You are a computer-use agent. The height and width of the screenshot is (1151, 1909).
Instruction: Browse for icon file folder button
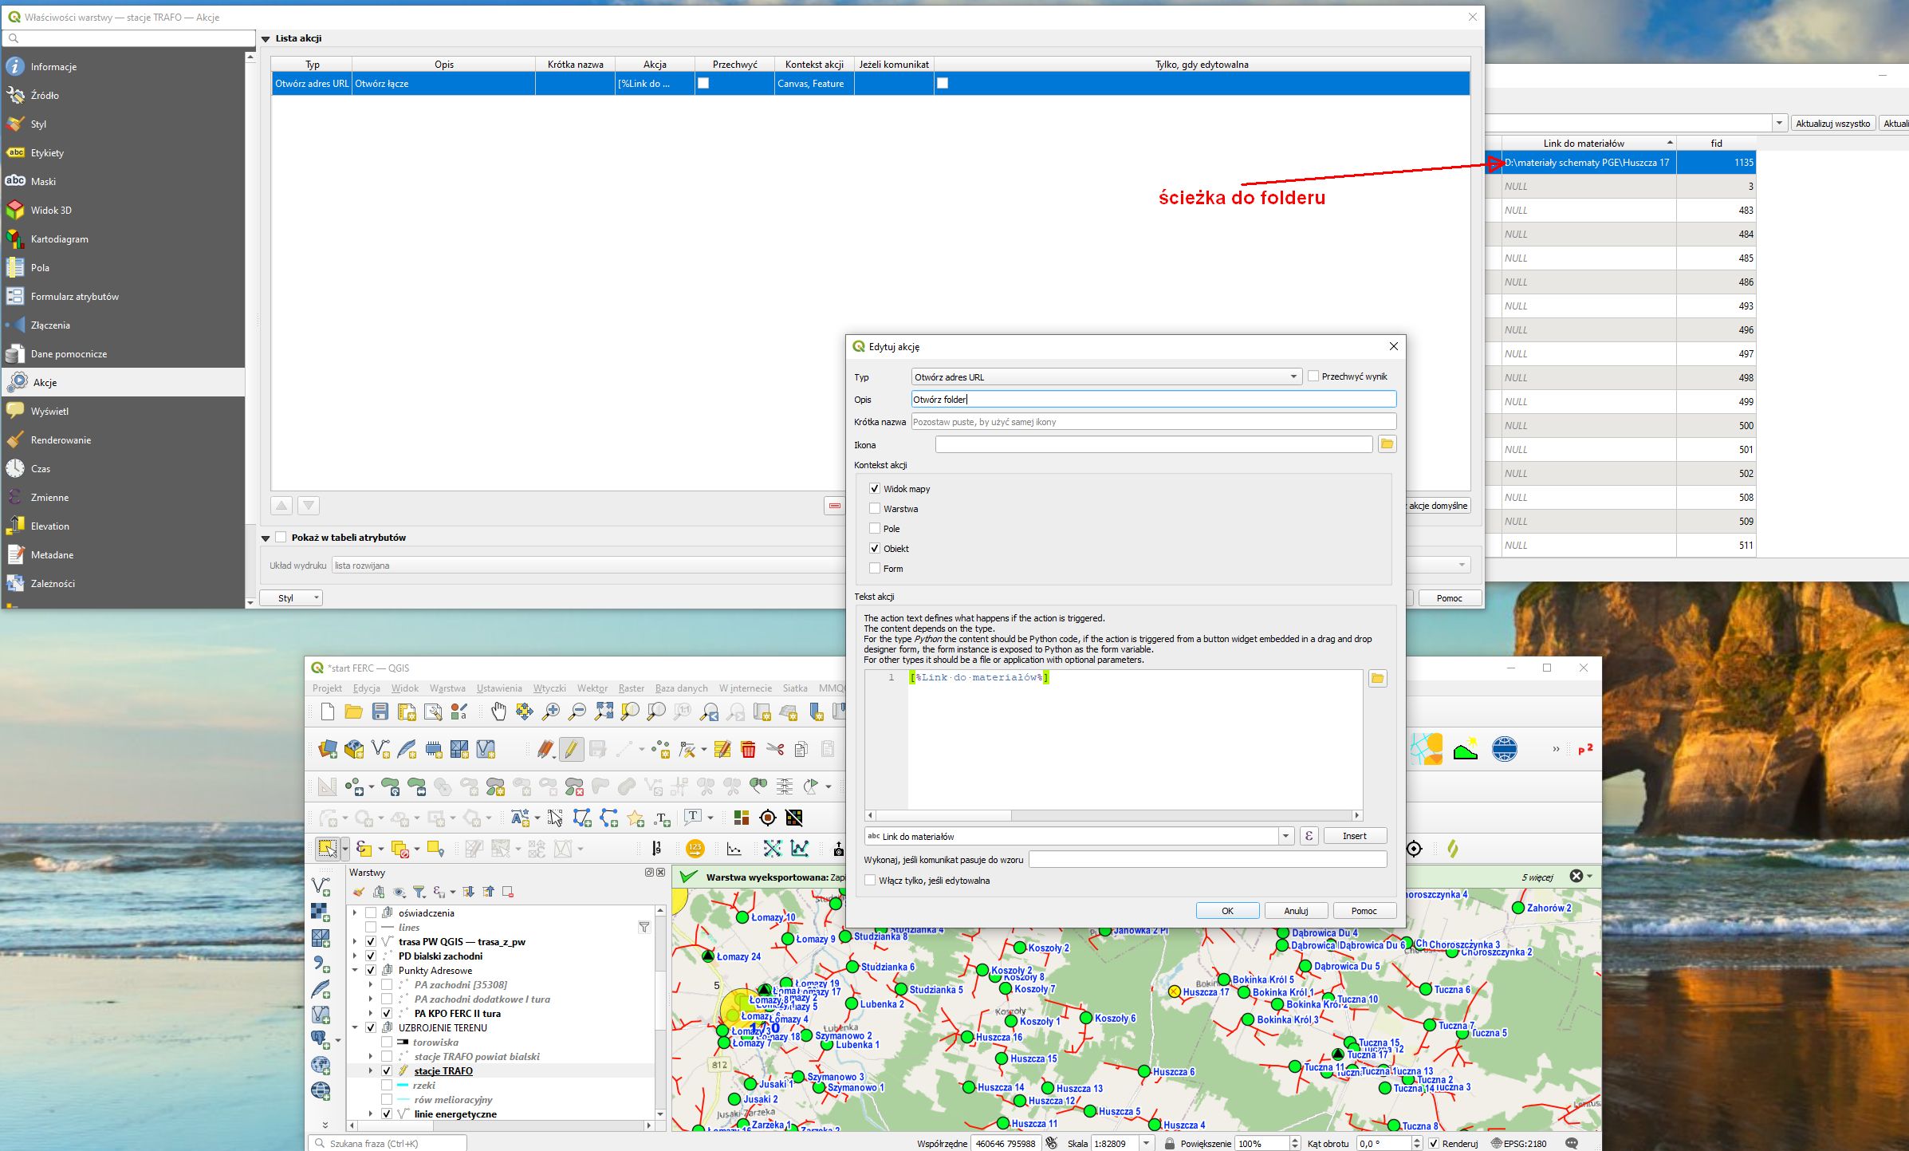tap(1387, 444)
